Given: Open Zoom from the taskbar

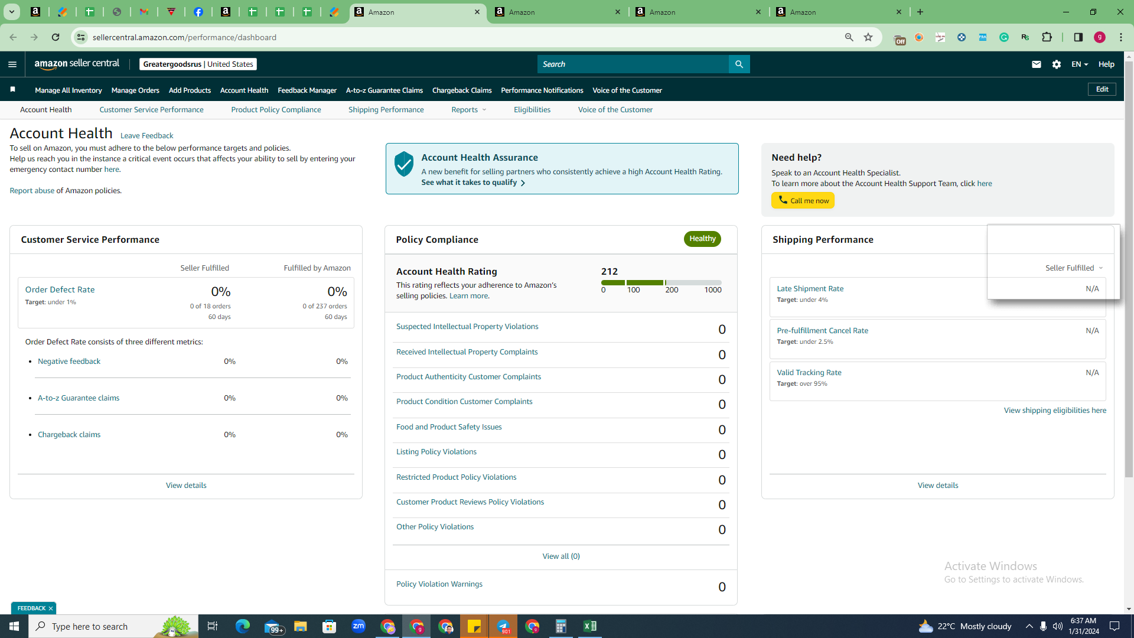Looking at the screenshot, I should click(x=359, y=626).
